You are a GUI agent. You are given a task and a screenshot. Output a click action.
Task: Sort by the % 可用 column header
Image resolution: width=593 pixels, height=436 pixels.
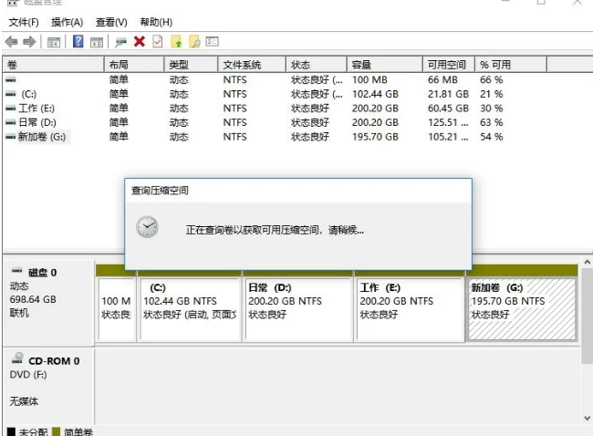tap(511, 65)
